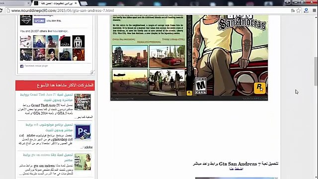Click the Facebook Like button in sidebar
Screen dimensions: 318x179
coord(39,21)
